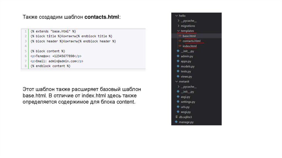
Task: Select the asgi.py file
Action: coord(185,97)
